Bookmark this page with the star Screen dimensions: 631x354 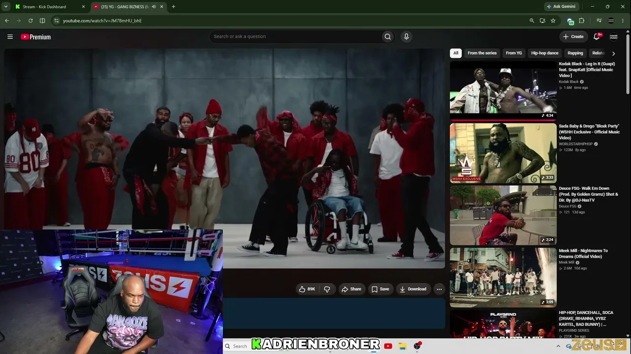point(553,21)
